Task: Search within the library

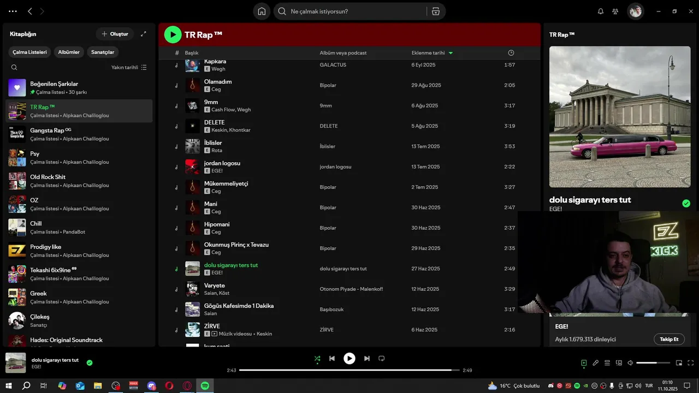Action: coord(14,68)
